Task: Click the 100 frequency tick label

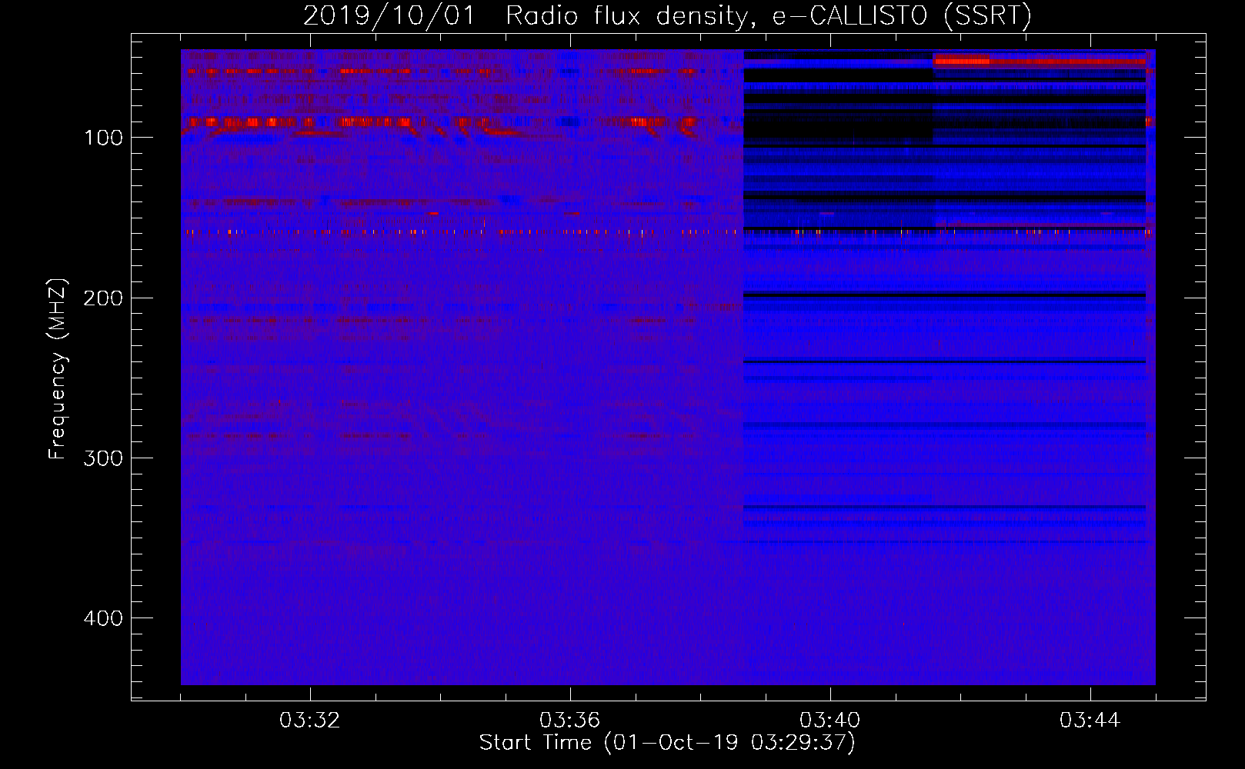Action: click(x=104, y=138)
